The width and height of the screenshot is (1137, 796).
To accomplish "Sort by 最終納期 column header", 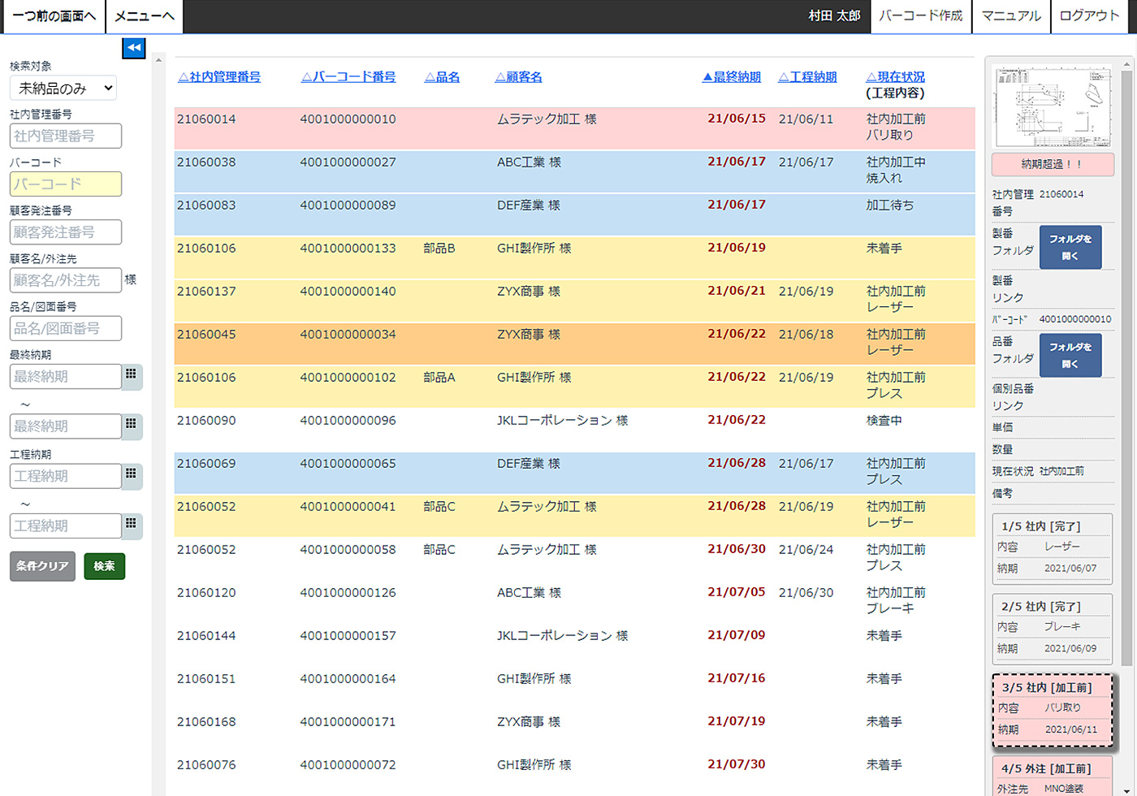I will [731, 77].
